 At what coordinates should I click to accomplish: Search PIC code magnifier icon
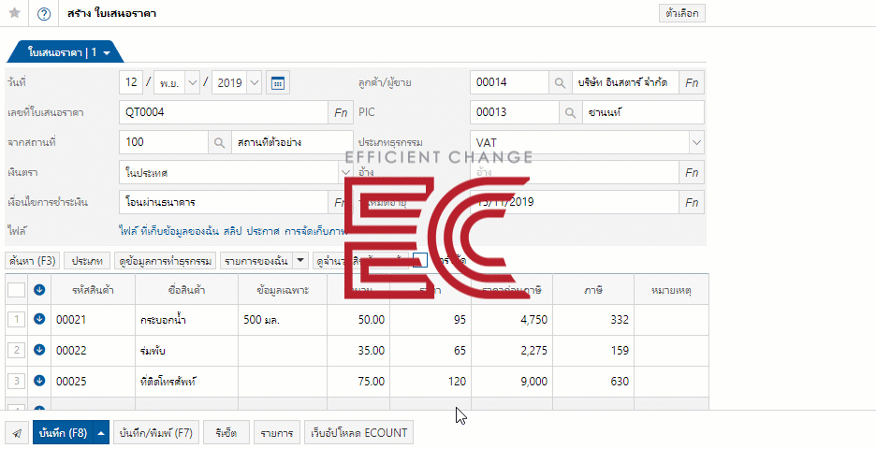tap(570, 113)
